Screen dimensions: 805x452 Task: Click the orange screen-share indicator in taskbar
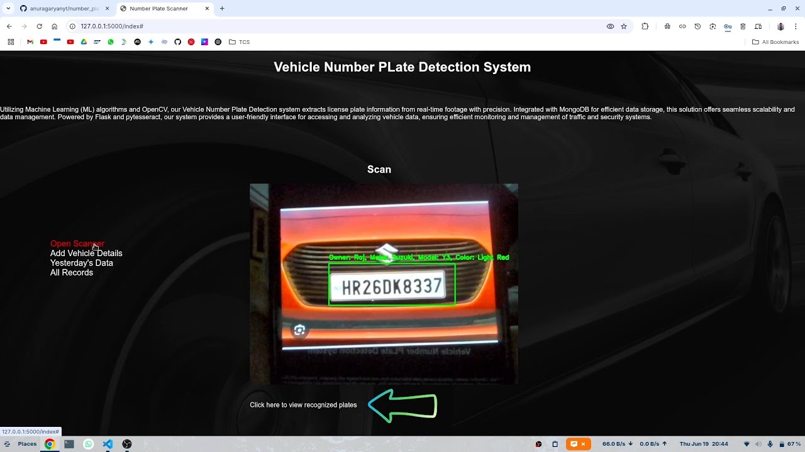(578, 444)
